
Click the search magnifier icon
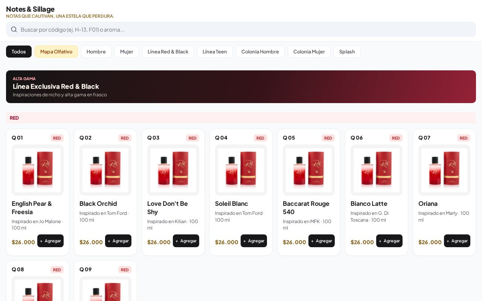click(14, 29)
